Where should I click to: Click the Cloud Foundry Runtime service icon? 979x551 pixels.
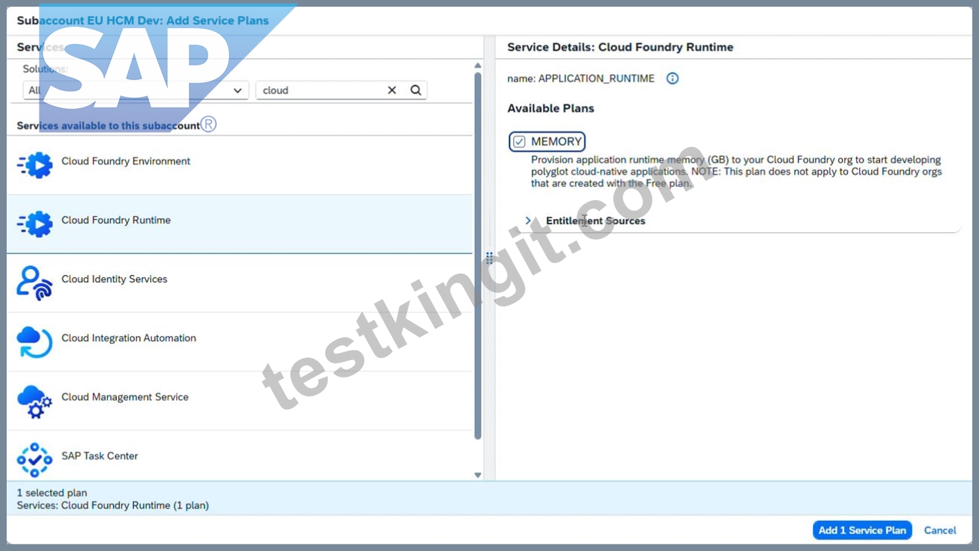click(35, 224)
